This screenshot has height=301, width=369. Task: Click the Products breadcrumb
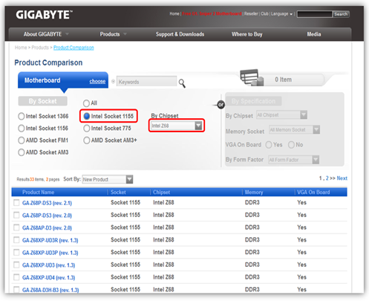(40, 48)
